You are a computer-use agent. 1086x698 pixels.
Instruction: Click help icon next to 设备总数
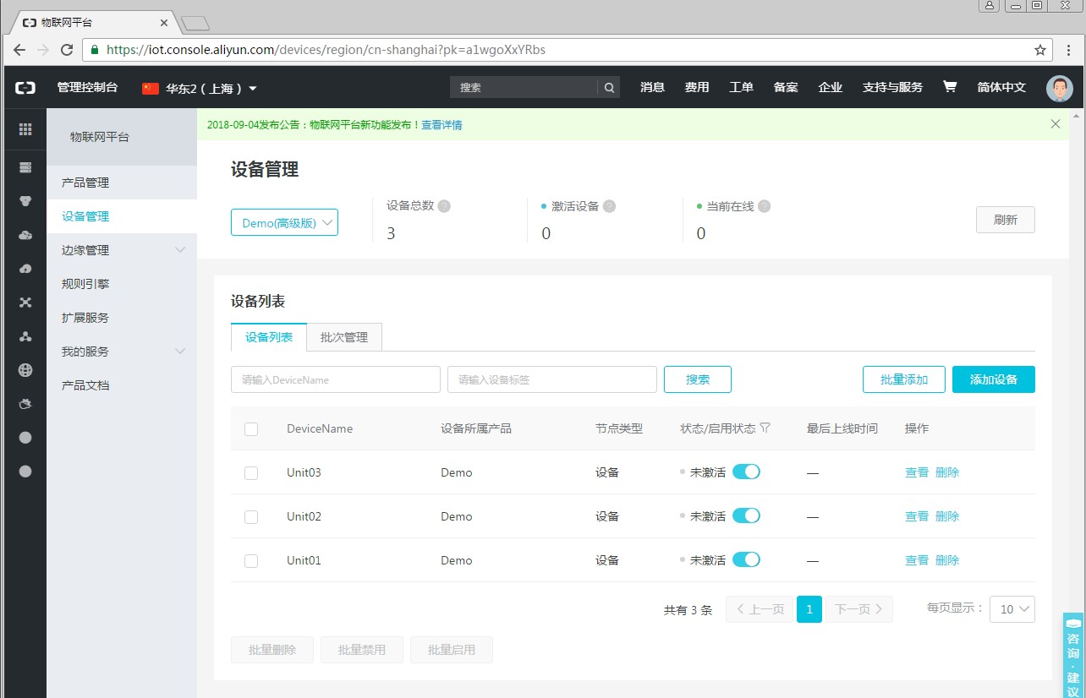click(x=444, y=205)
